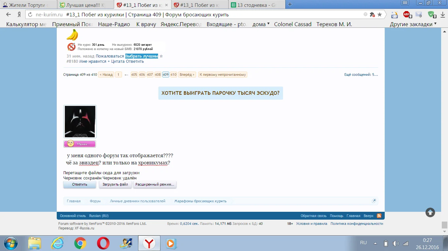Screen dimensions: 448x251
Task: Click the banana emoticon image
Action: pos(72,35)
